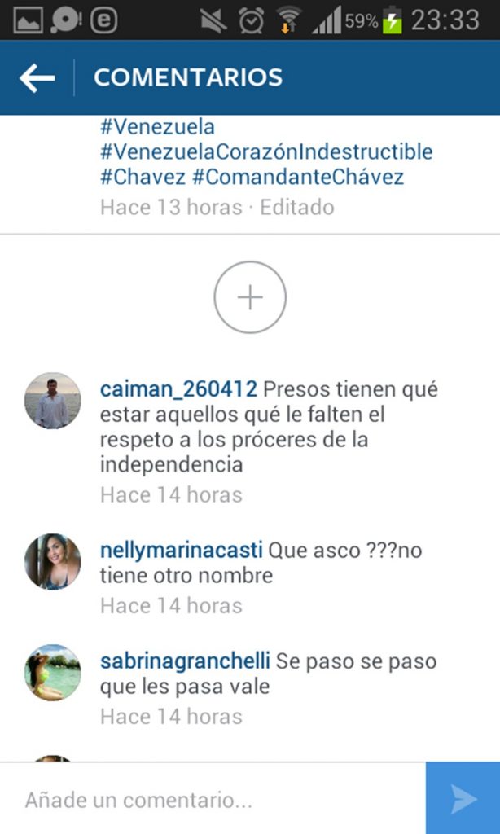Tap the back arrow in the header
500x834 pixels.
coord(37,77)
